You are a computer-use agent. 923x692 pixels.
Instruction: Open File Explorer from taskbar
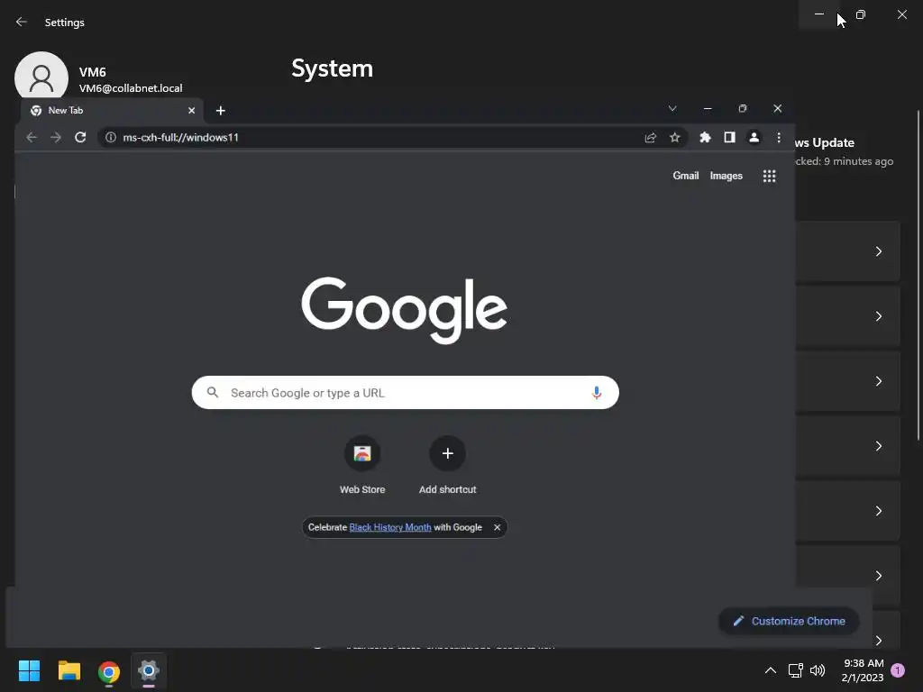[69, 670]
